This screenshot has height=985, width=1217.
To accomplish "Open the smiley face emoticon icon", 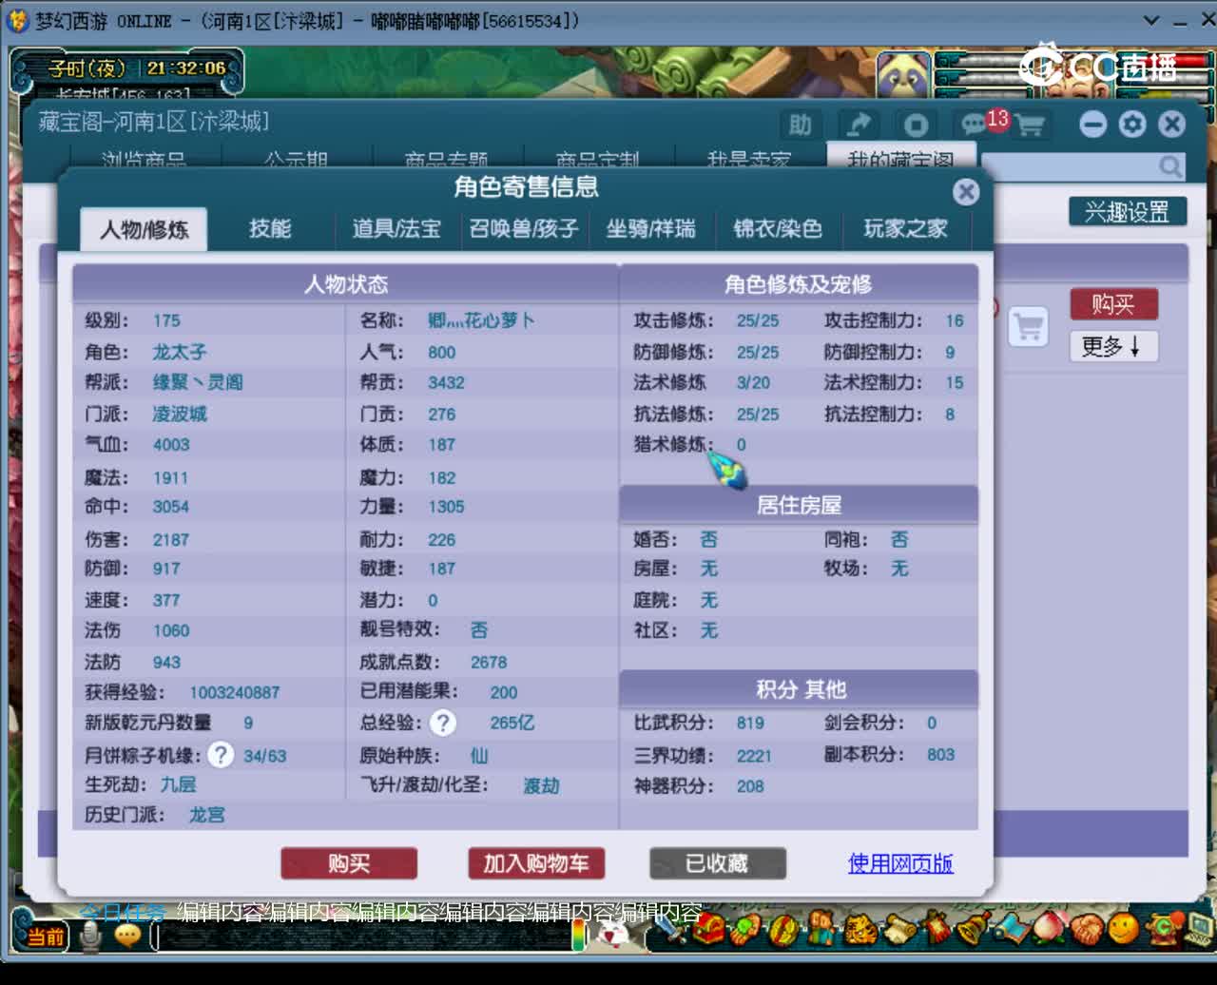I will 1124,928.
